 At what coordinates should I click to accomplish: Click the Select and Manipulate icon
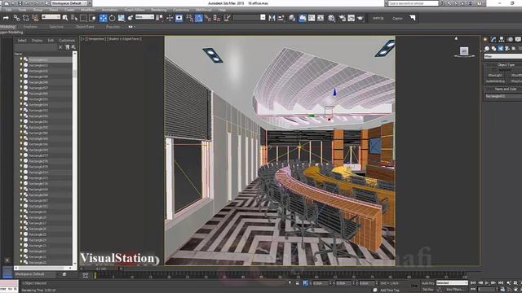pyautogui.click(x=170, y=18)
